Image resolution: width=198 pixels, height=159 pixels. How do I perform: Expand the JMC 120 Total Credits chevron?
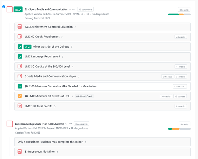pyautogui.click(x=55, y=106)
